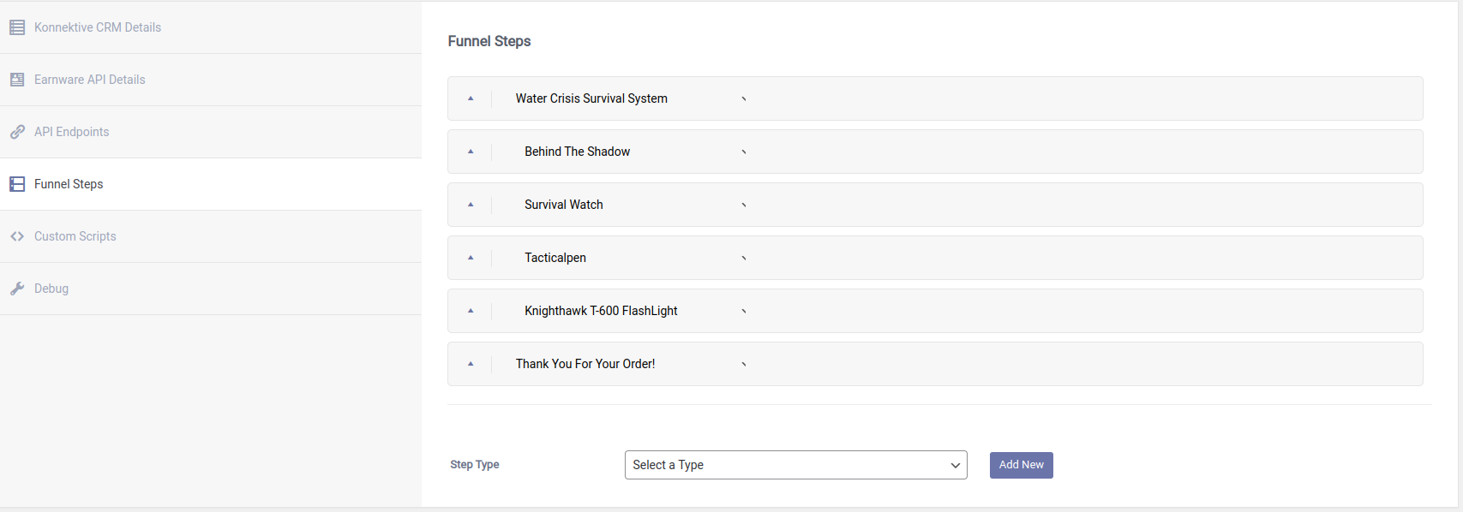Click the Thank You For Your Order title
The width and height of the screenshot is (1463, 512).
(585, 364)
